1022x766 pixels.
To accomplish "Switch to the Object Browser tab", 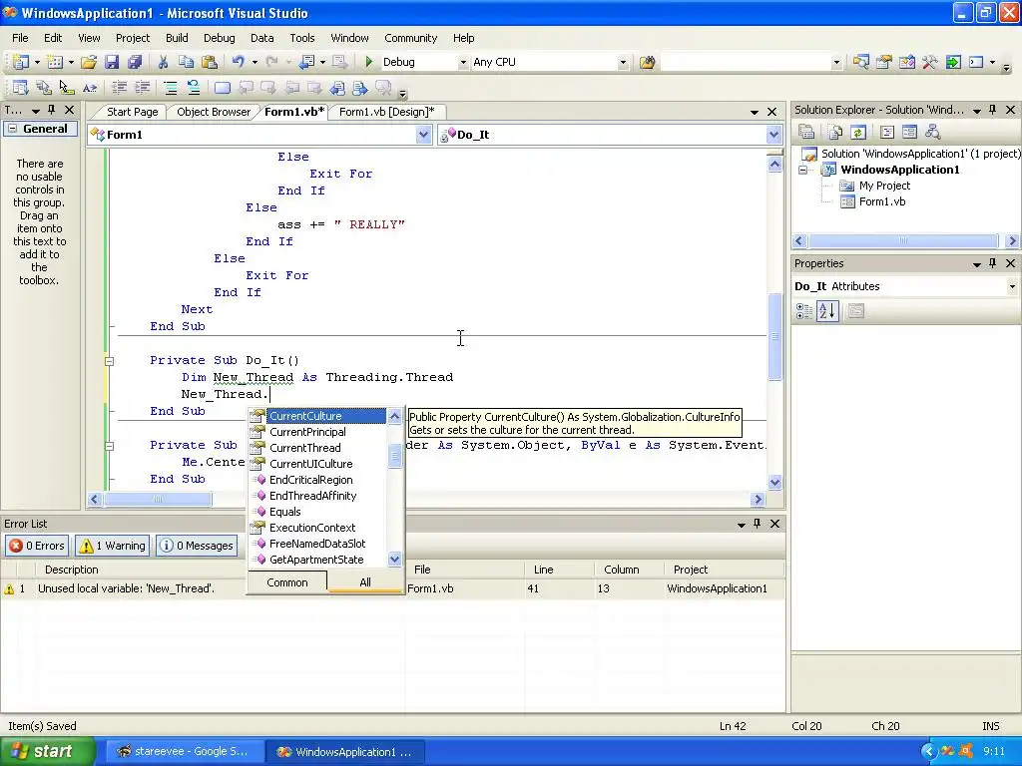I will click(x=214, y=112).
